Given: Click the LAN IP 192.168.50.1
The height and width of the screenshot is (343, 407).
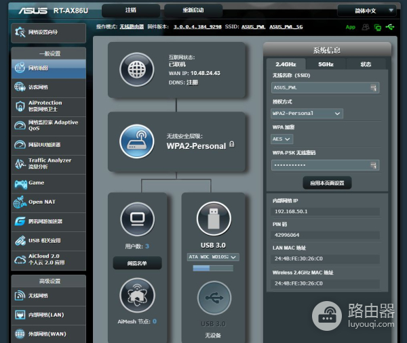Looking at the screenshot, I should [291, 212].
